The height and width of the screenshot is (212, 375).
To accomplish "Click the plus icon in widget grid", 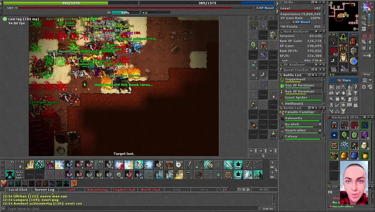I will [343, 93].
